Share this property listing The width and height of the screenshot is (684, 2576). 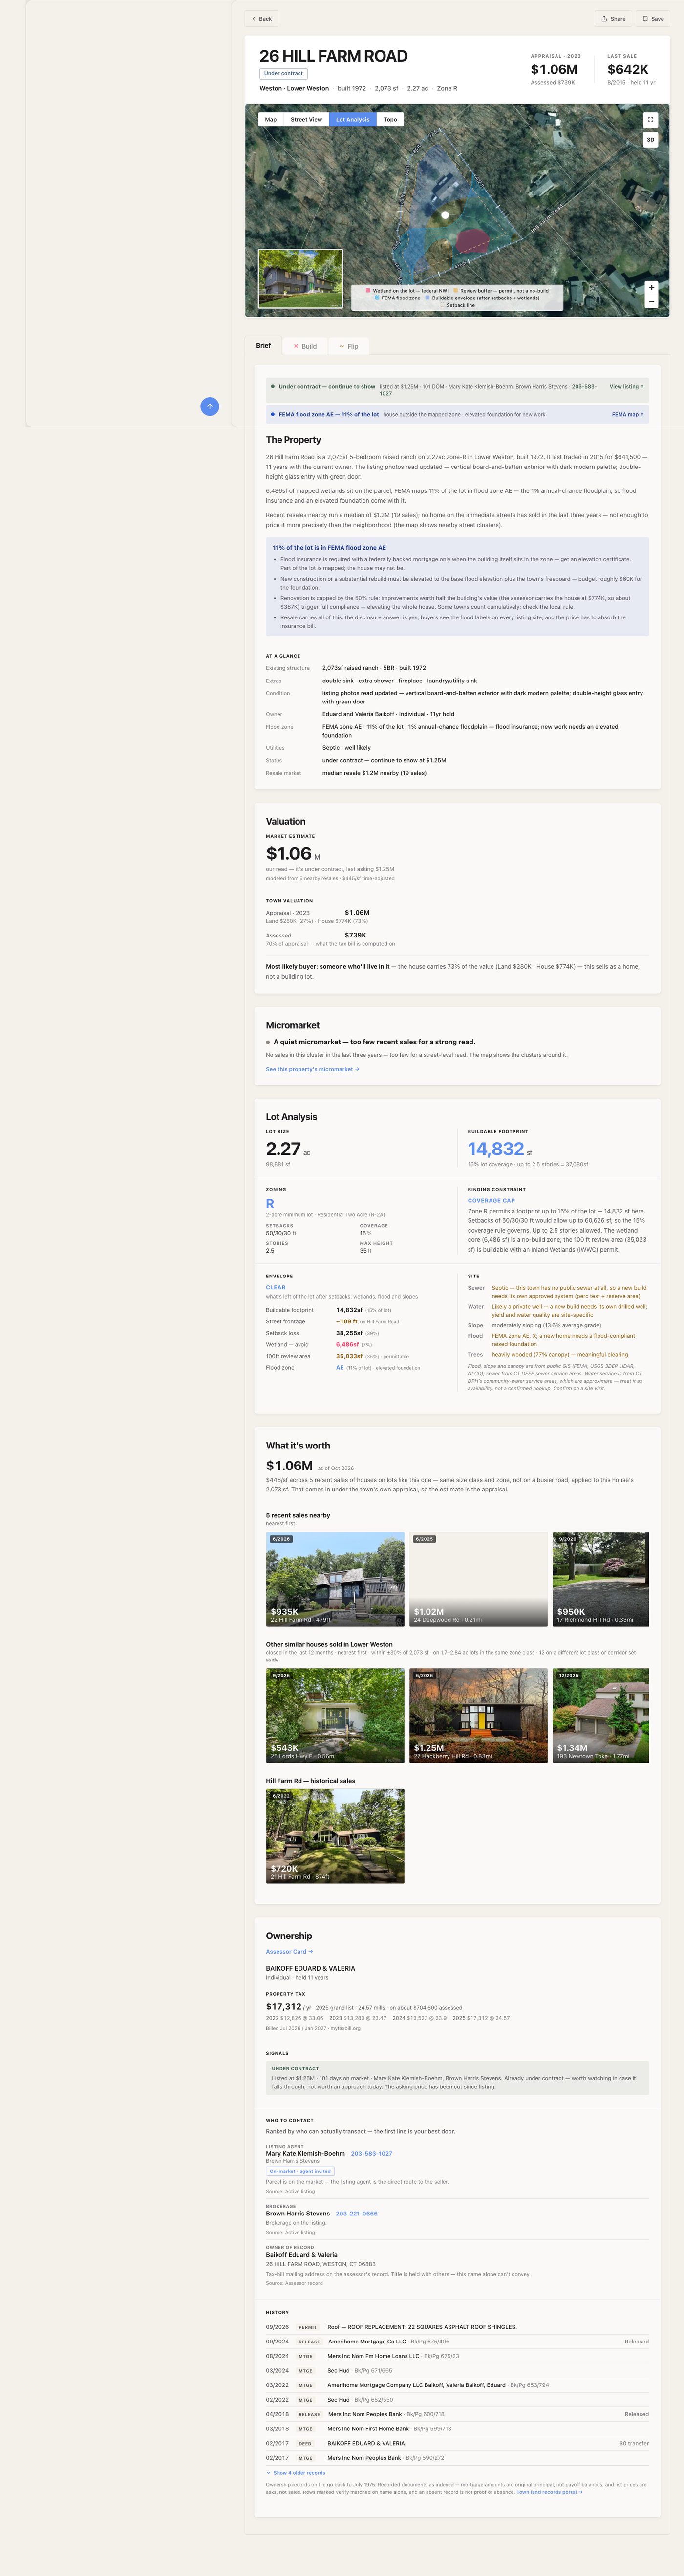tap(614, 18)
